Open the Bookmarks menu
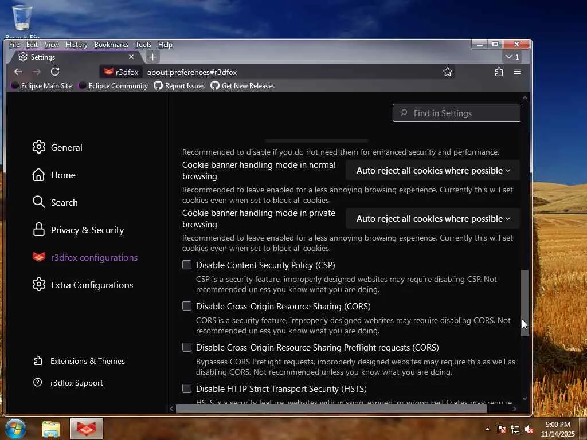This screenshot has height=440, width=587. (x=111, y=45)
